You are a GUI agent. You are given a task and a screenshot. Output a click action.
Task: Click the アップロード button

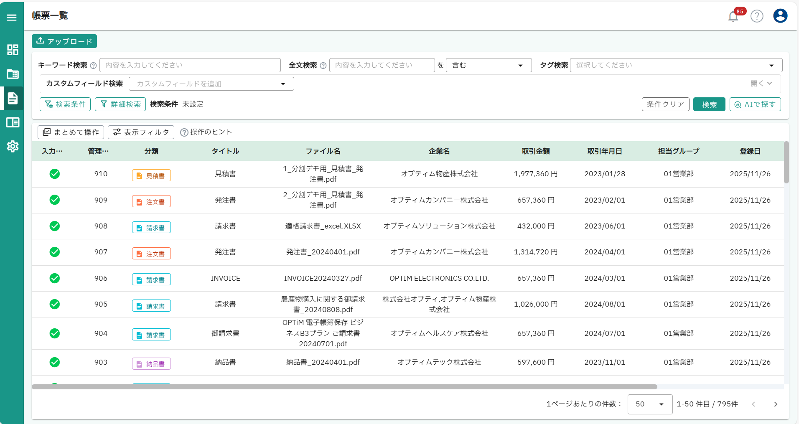pos(64,41)
